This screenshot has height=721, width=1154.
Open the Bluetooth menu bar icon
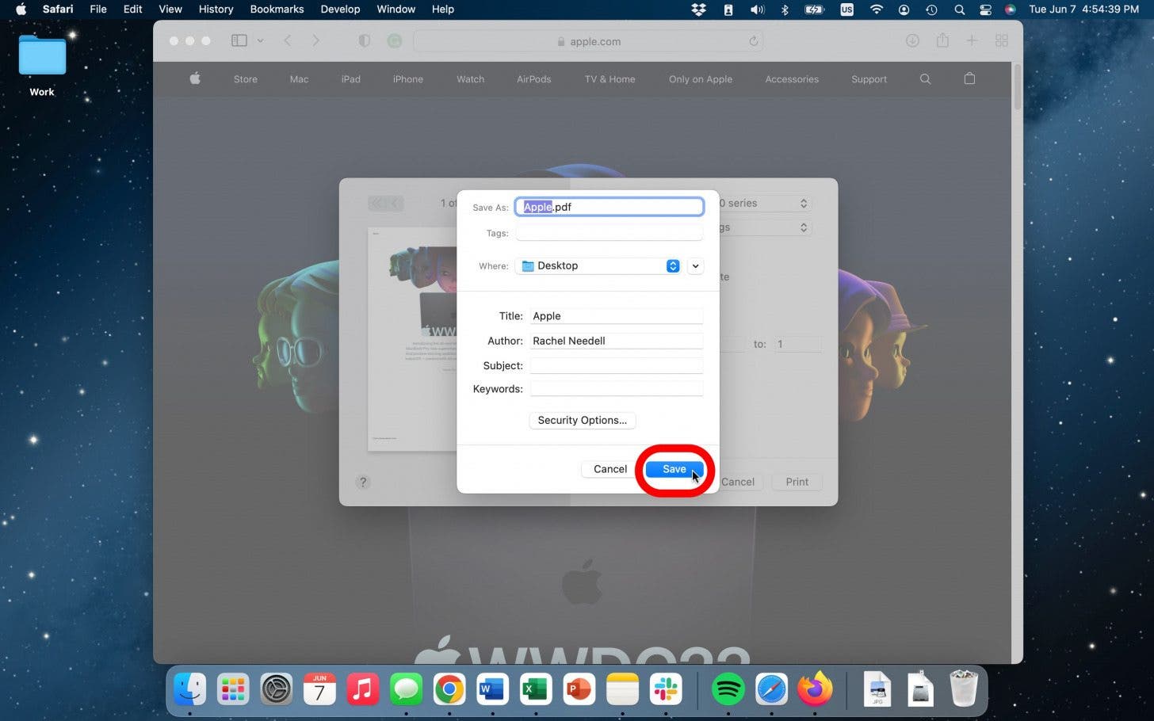click(x=785, y=10)
